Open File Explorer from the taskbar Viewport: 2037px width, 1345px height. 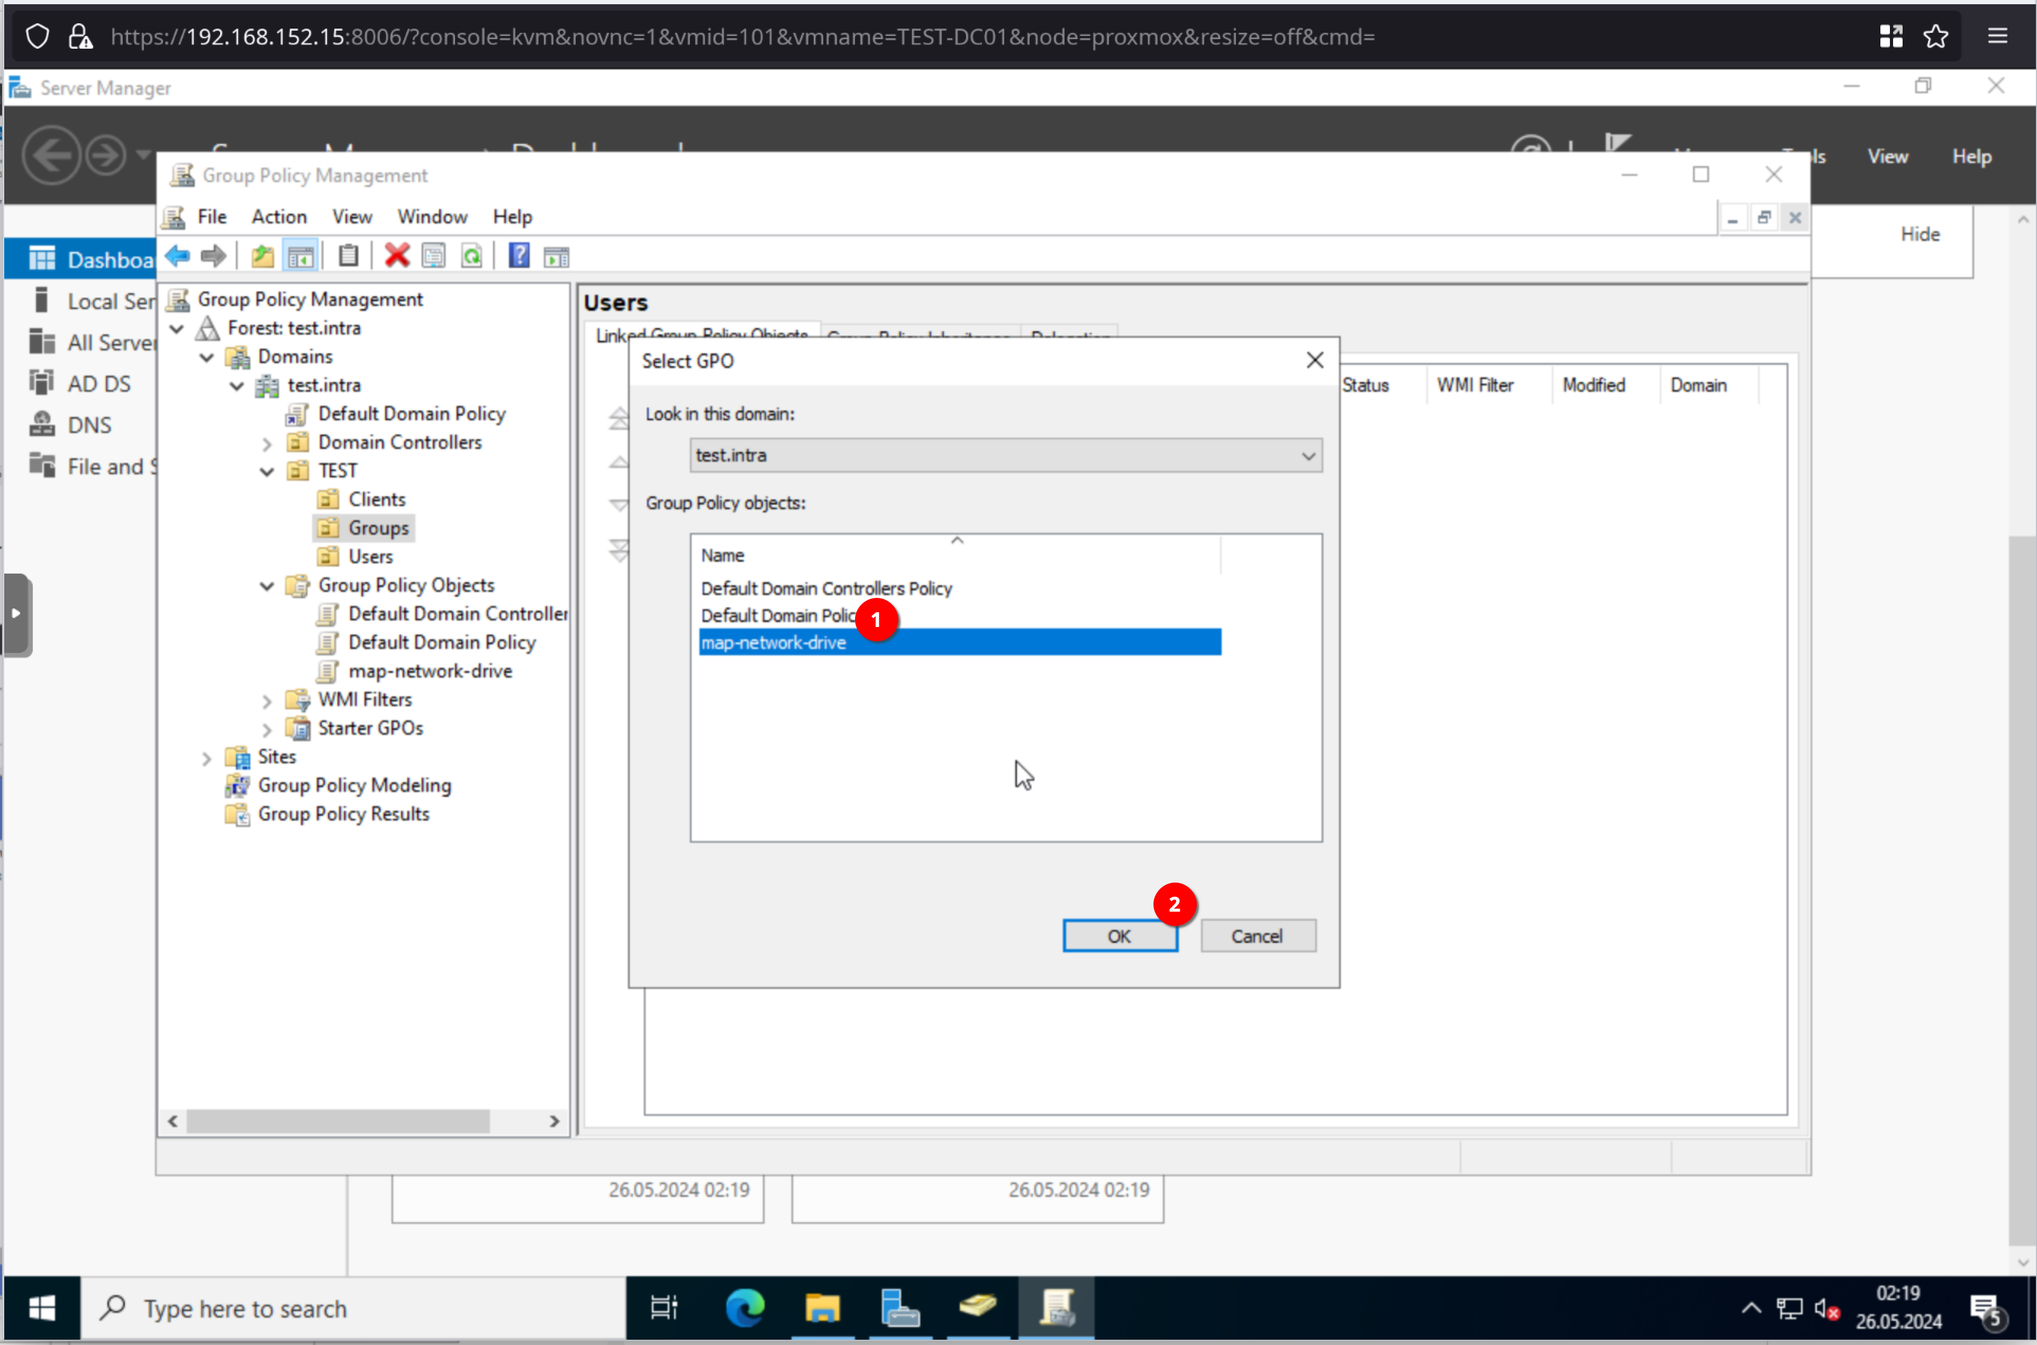(x=822, y=1308)
